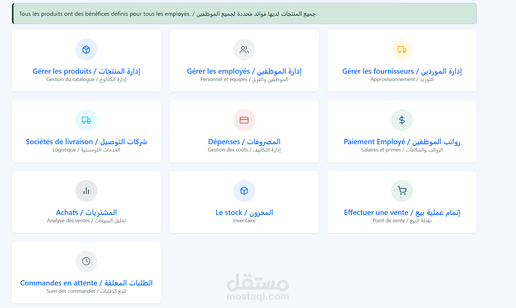Viewport: 516px width, 308px height.
Task: Open the Achats link
Action: coord(86,212)
